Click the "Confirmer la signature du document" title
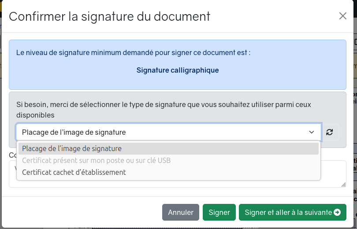The height and width of the screenshot is (229, 357). pos(109,17)
